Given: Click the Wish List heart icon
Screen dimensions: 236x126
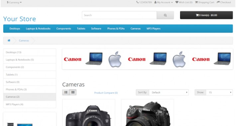Looking at the screenshot, I should click(x=177, y=2).
